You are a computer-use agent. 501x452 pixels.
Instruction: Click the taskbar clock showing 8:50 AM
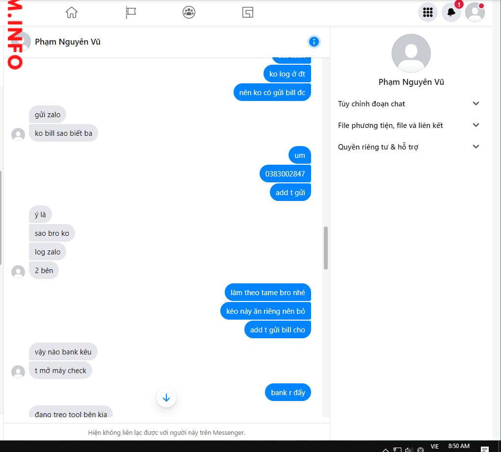tap(459, 446)
